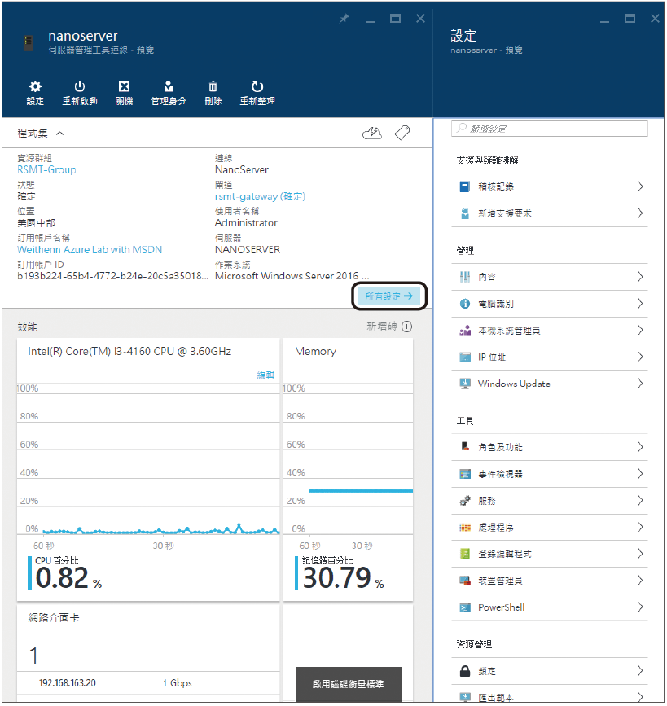667x706 pixels.
Task: Click the 事件檢視器 icon
Action: pos(465,474)
